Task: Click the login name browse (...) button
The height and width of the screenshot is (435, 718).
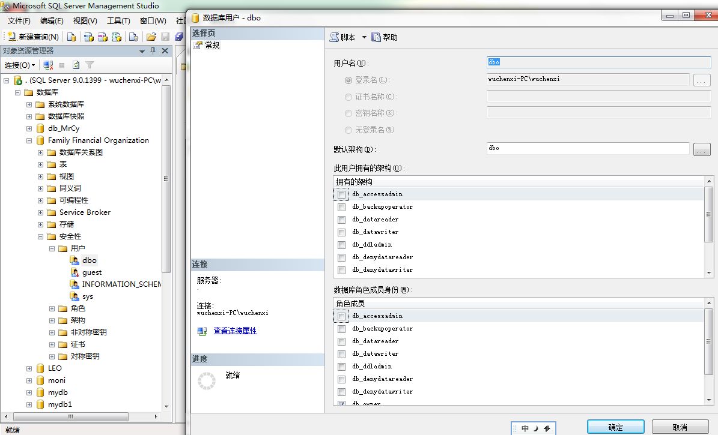Action: tap(702, 80)
